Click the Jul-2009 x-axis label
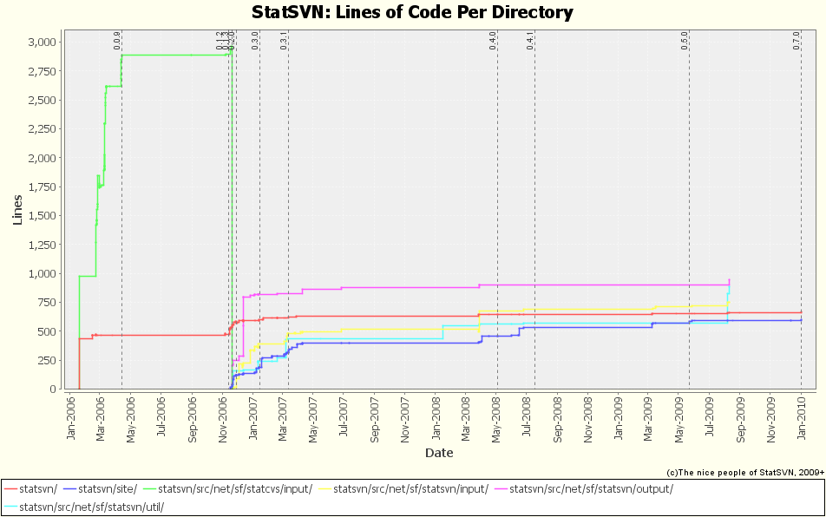This screenshot has width=826, height=517. pyautogui.click(x=709, y=417)
